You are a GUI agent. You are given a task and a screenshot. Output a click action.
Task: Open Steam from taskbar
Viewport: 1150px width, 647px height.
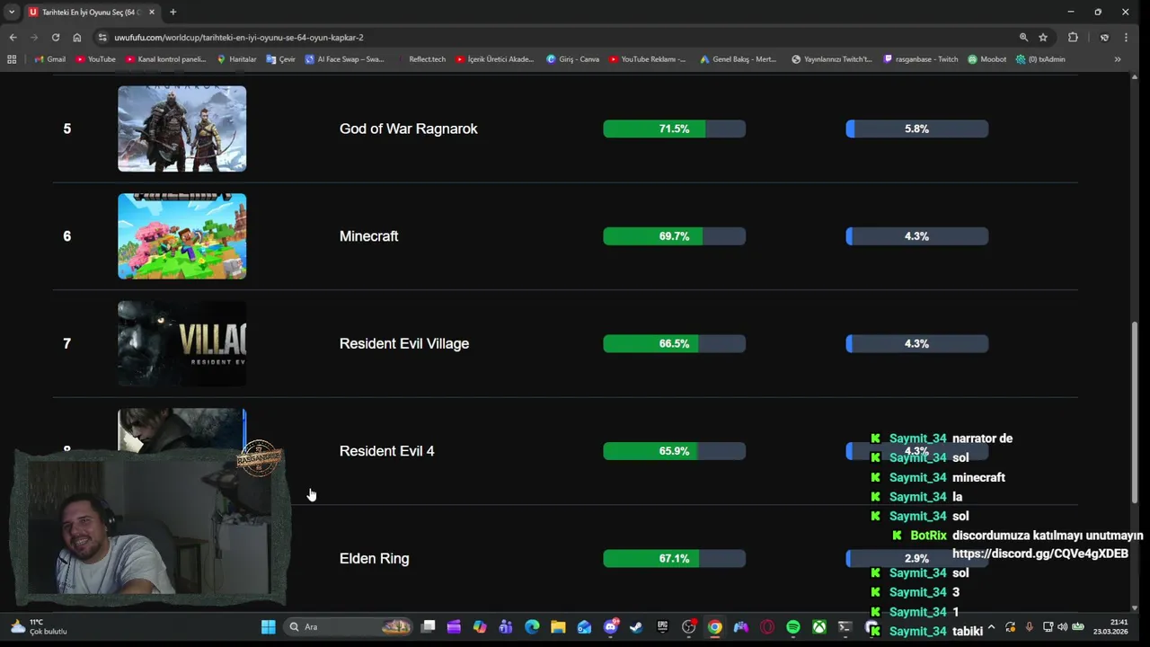(x=636, y=626)
